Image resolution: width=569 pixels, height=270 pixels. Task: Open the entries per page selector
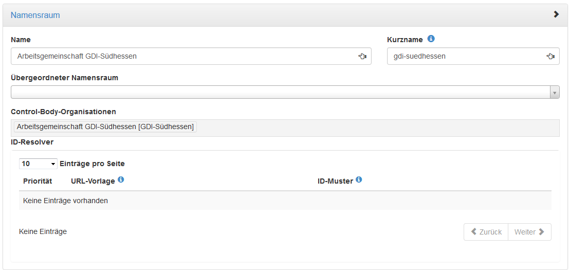[39, 164]
